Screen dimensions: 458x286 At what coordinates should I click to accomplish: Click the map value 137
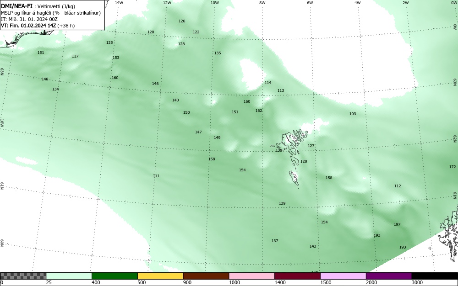click(275, 241)
